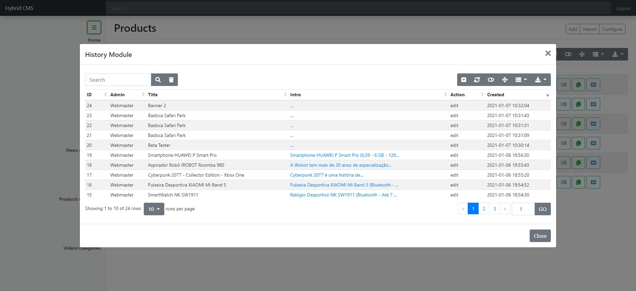
Task: Open the Cyberpunk 2077 intro link
Action: pyautogui.click(x=327, y=175)
